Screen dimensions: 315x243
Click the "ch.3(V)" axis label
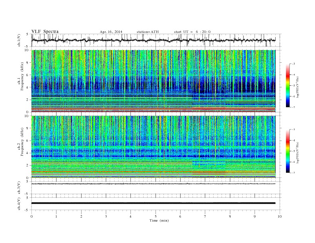point(19,188)
